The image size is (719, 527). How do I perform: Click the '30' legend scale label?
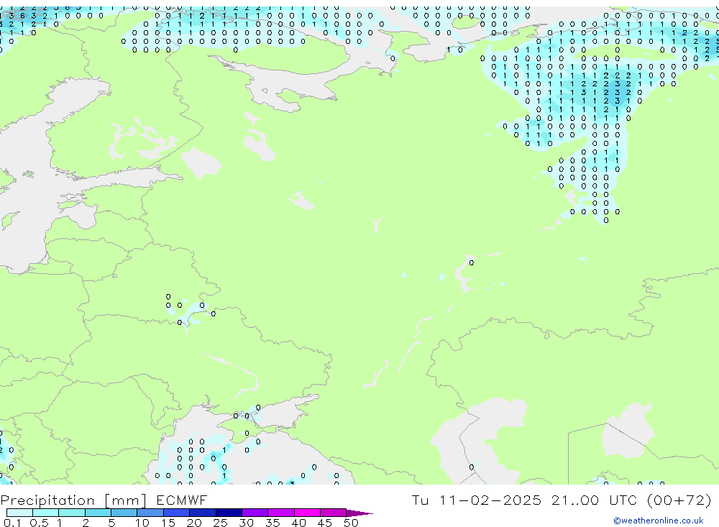coord(246,523)
